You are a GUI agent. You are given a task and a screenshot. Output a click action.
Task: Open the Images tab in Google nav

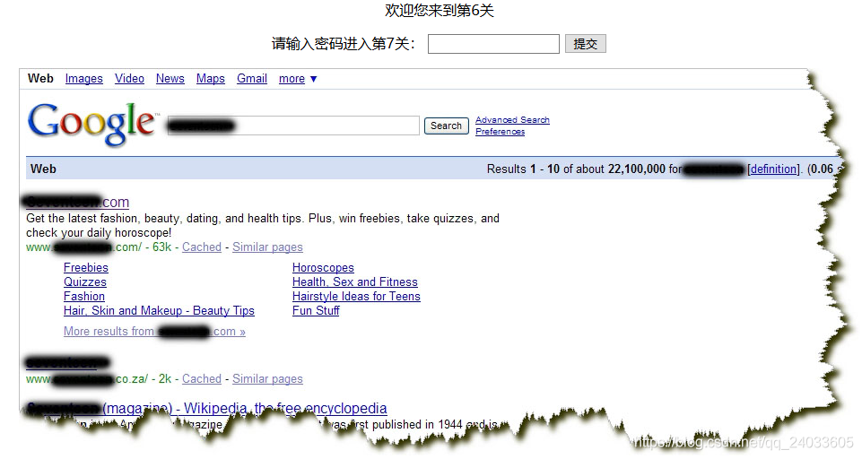(x=83, y=79)
